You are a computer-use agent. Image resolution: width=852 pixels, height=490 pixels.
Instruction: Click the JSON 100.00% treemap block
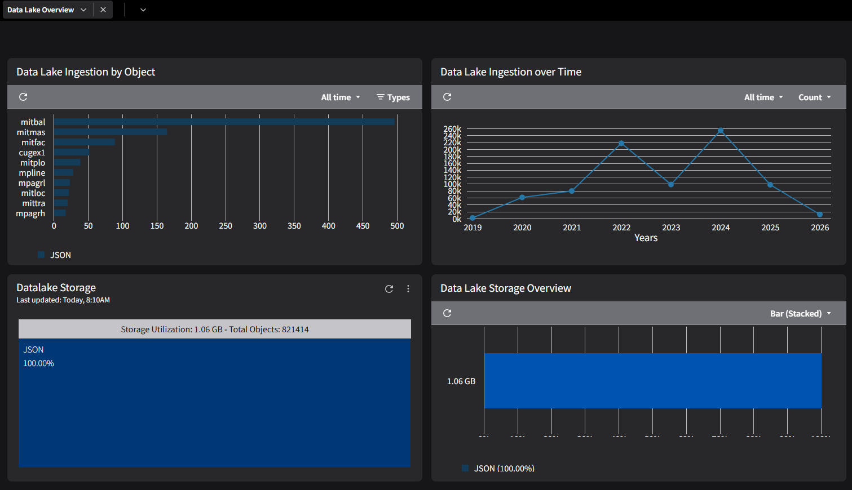214,403
